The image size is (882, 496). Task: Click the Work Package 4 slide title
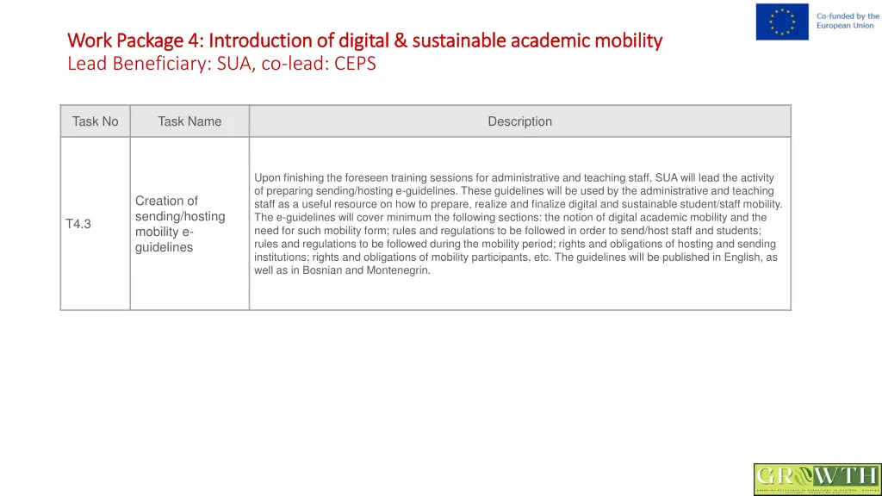point(364,40)
